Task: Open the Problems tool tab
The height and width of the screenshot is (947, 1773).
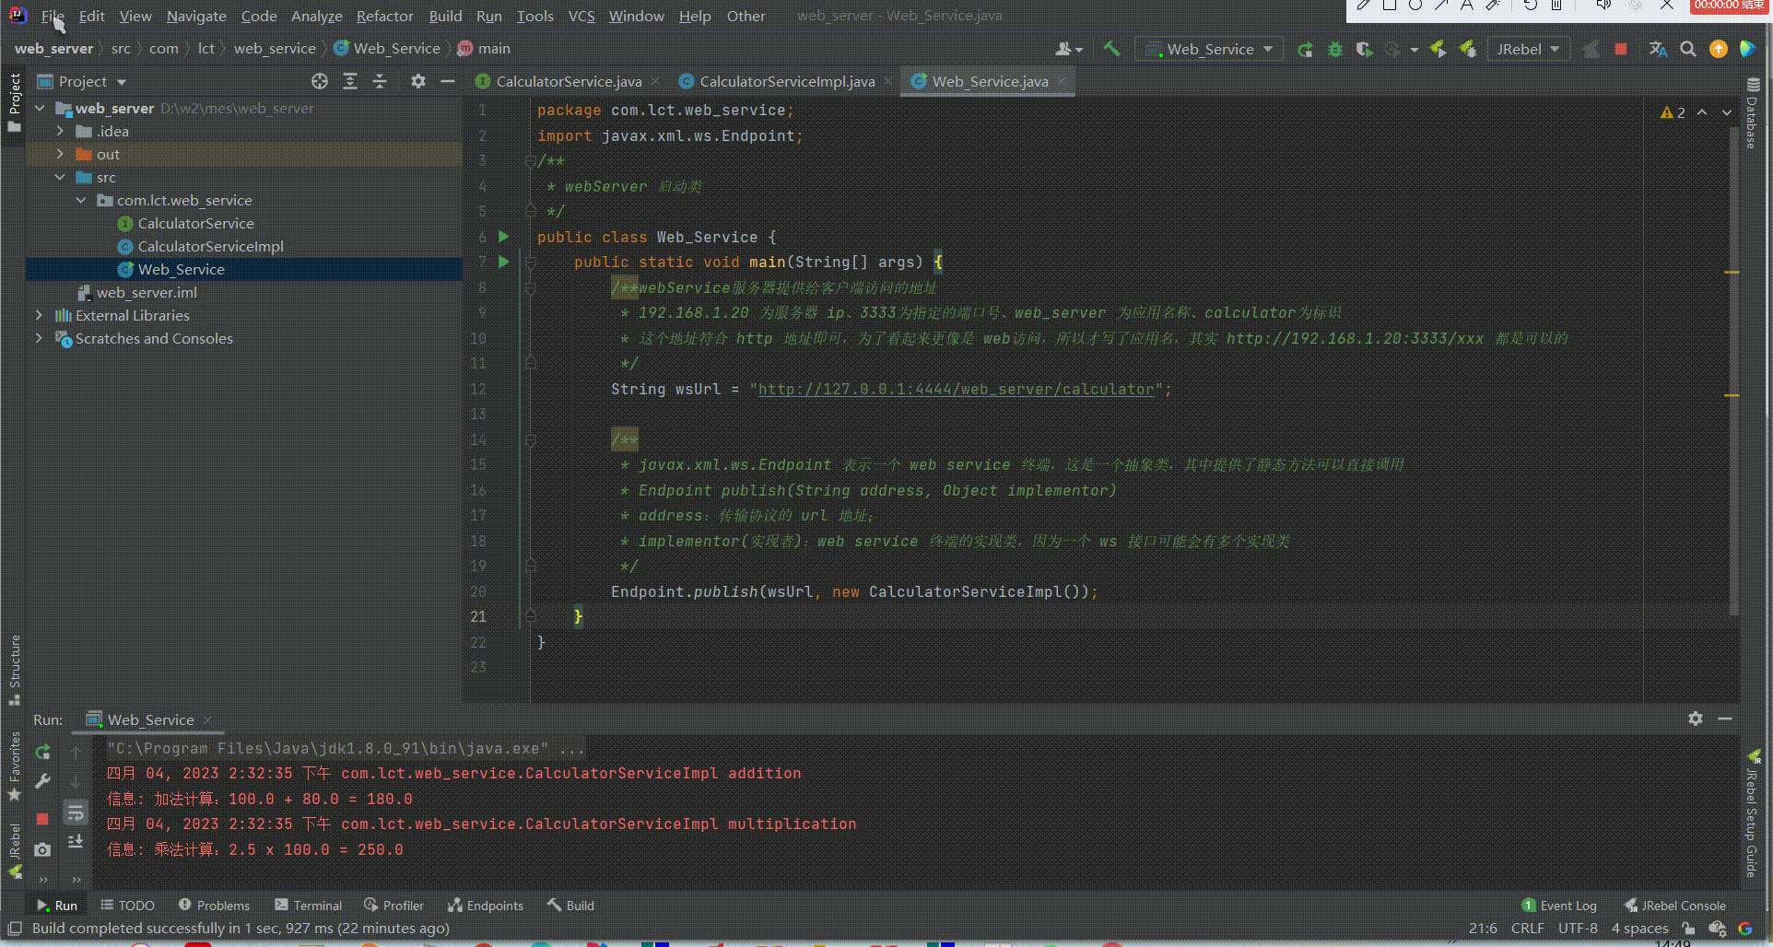Action: coord(214,906)
